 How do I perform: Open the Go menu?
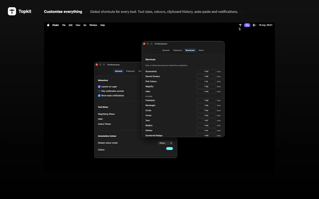[85, 25]
